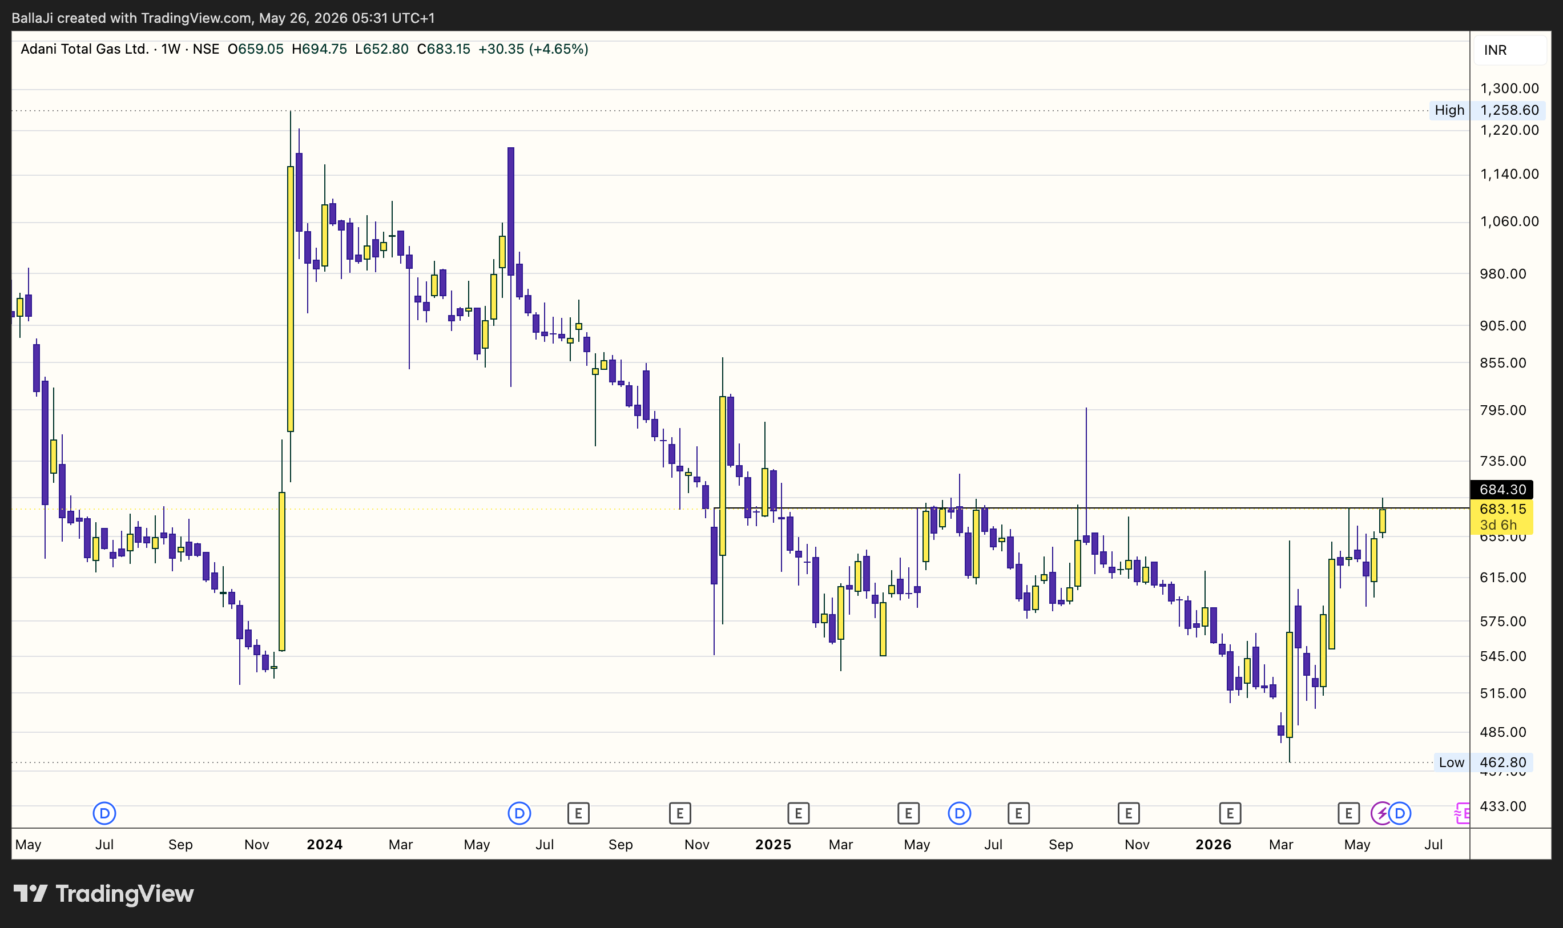
Task: Click the 545.00 price axis label
Action: (x=1503, y=656)
